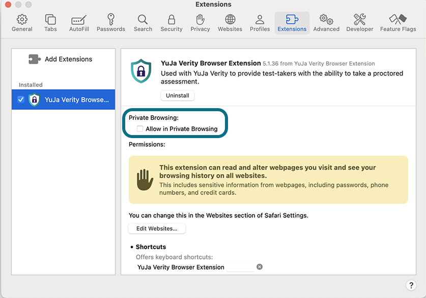Uninstall the YuJa Verity Browser Extension
The width and height of the screenshot is (426, 298).
pos(178,95)
